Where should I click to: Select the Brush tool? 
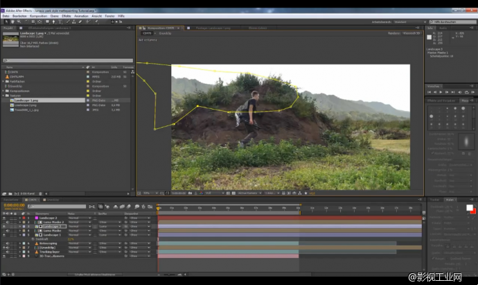point(68,21)
